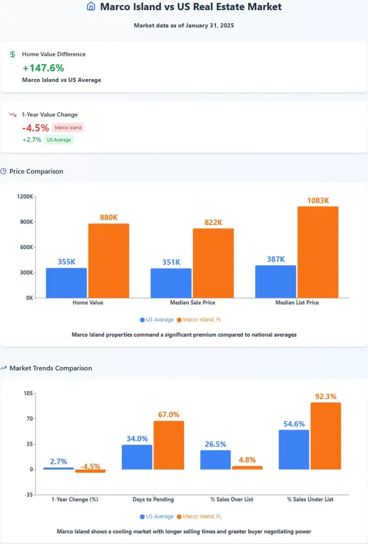The height and width of the screenshot is (544, 368).
Task: Select the blue 26.5% Sales Over List bar
Action: (x=215, y=460)
